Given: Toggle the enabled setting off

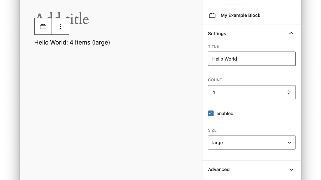Looking at the screenshot, I should (211, 113).
